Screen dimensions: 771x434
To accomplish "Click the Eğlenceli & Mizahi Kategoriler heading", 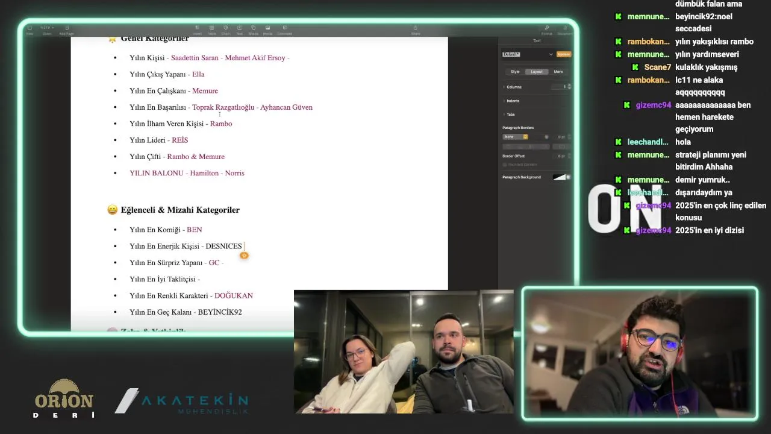I will tap(180, 210).
